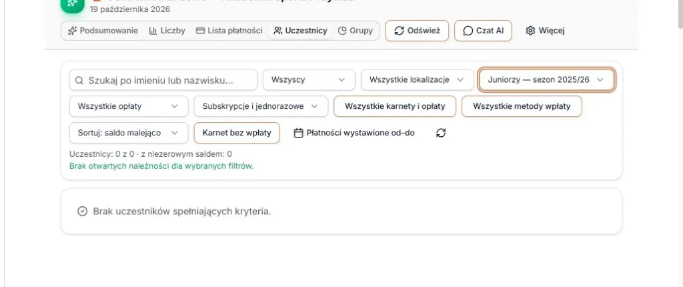The image size is (683, 287).
Task: Open the Podsumowanie tab
Action: [103, 31]
